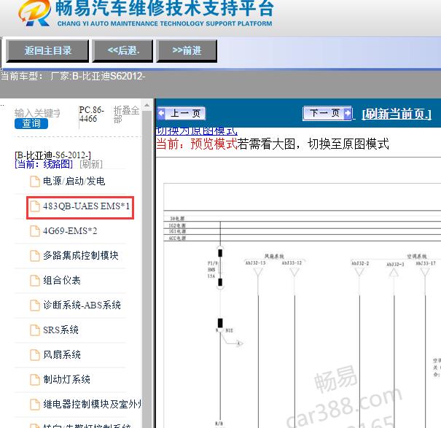
Task: Click the 当前车型 vehicle info text
Action: point(73,77)
